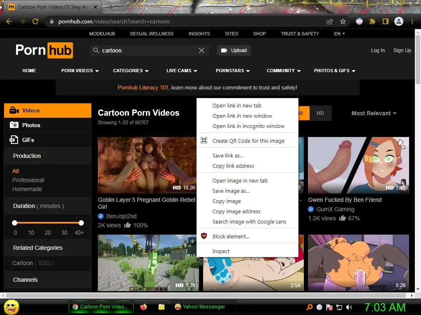This screenshot has height=315, width=421.
Task: Click the flag notification tray icon
Action: [329, 307]
